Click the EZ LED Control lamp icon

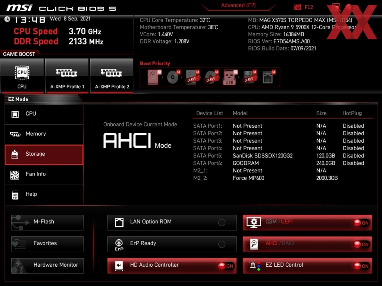click(x=255, y=266)
